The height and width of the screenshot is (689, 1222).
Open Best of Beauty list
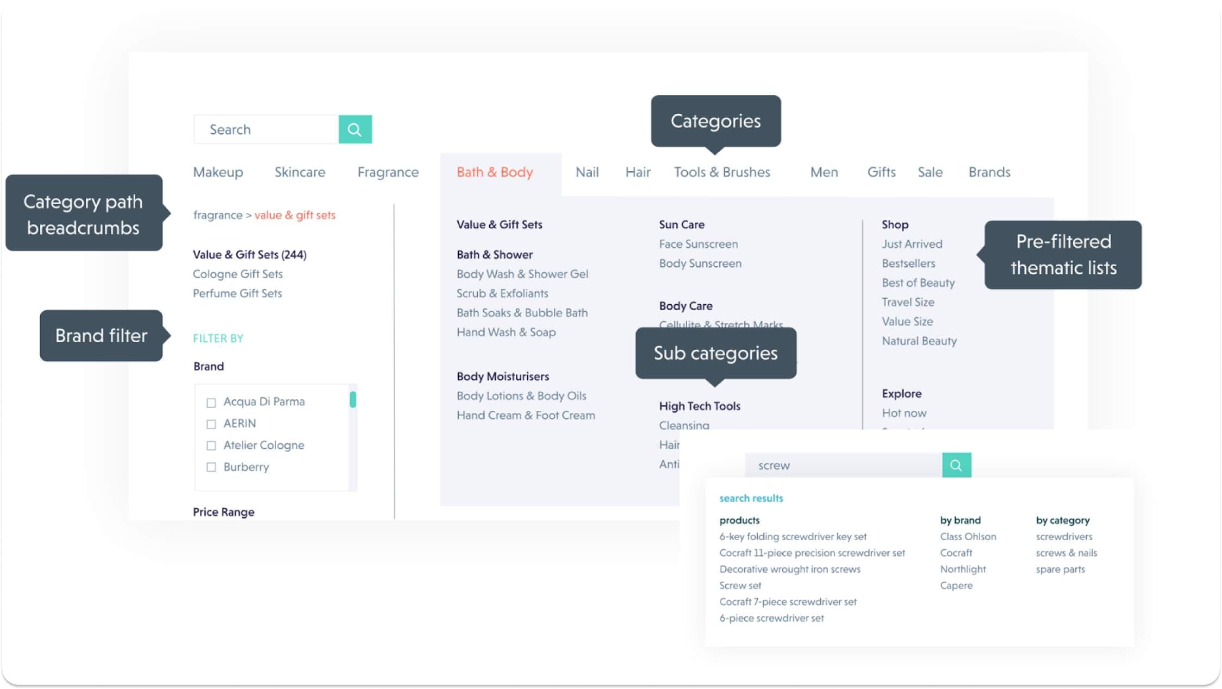coord(918,283)
